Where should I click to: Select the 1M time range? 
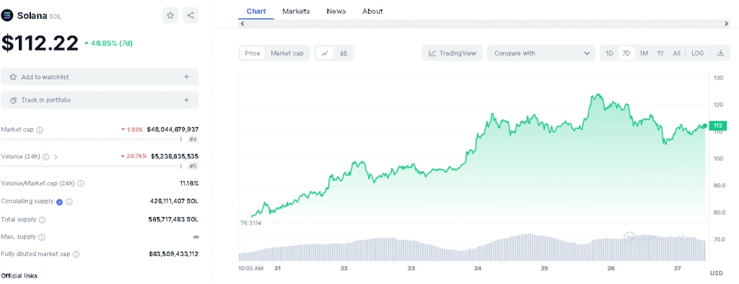tap(643, 53)
